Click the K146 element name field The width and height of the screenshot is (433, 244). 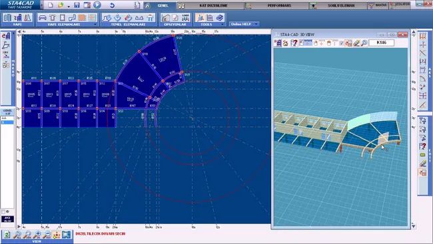point(381,43)
